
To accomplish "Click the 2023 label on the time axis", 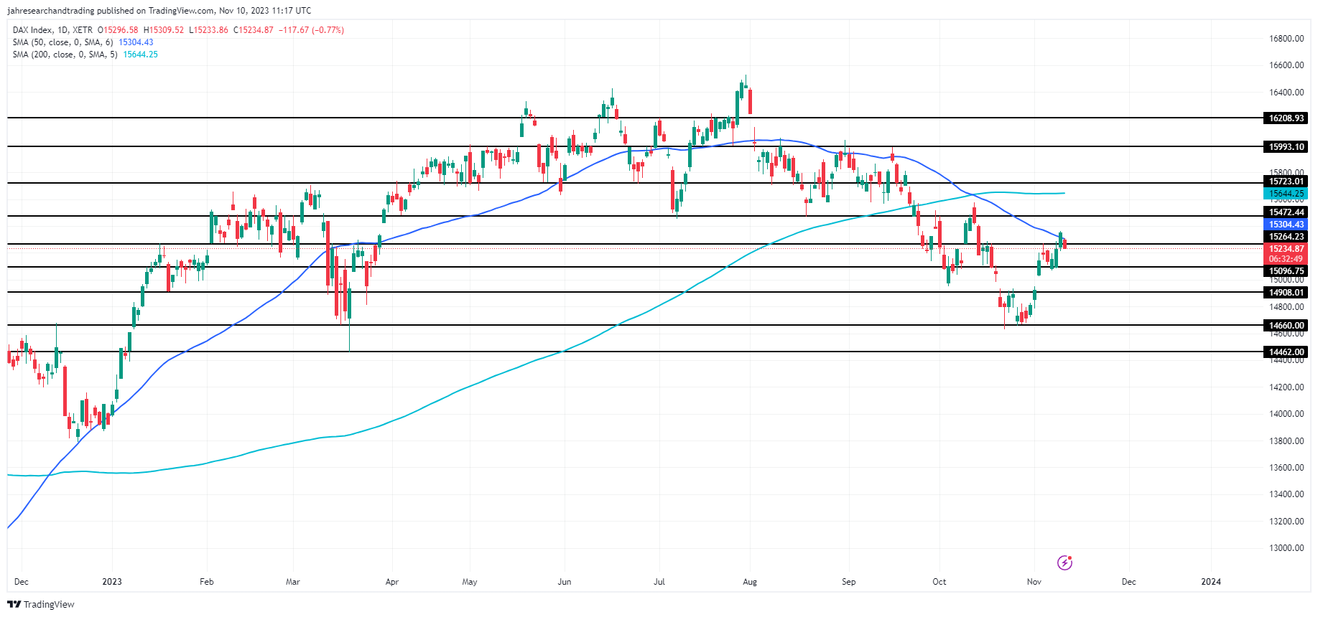I will 112,582.
